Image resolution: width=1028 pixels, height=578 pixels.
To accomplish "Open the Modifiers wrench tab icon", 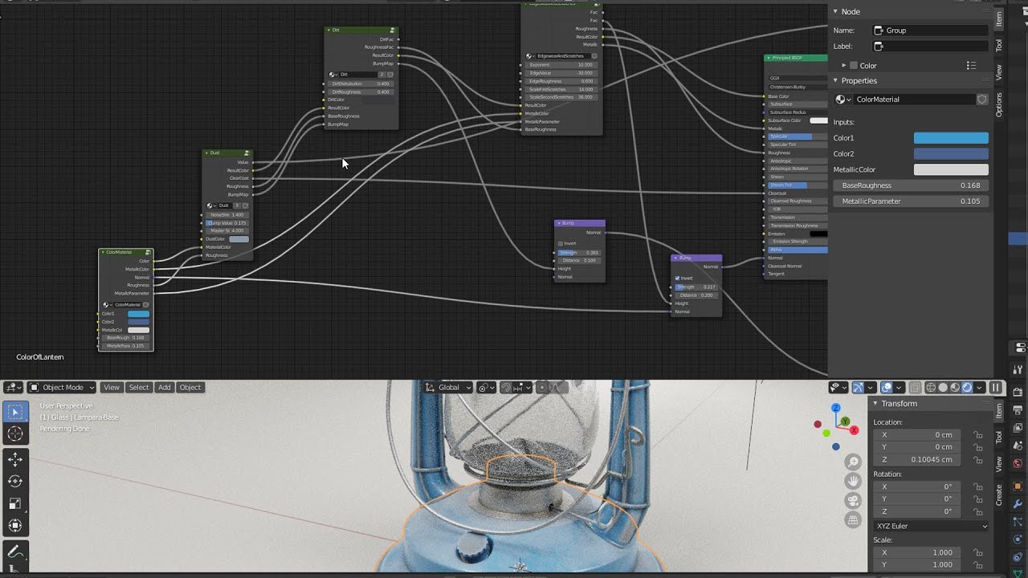I will (1018, 504).
